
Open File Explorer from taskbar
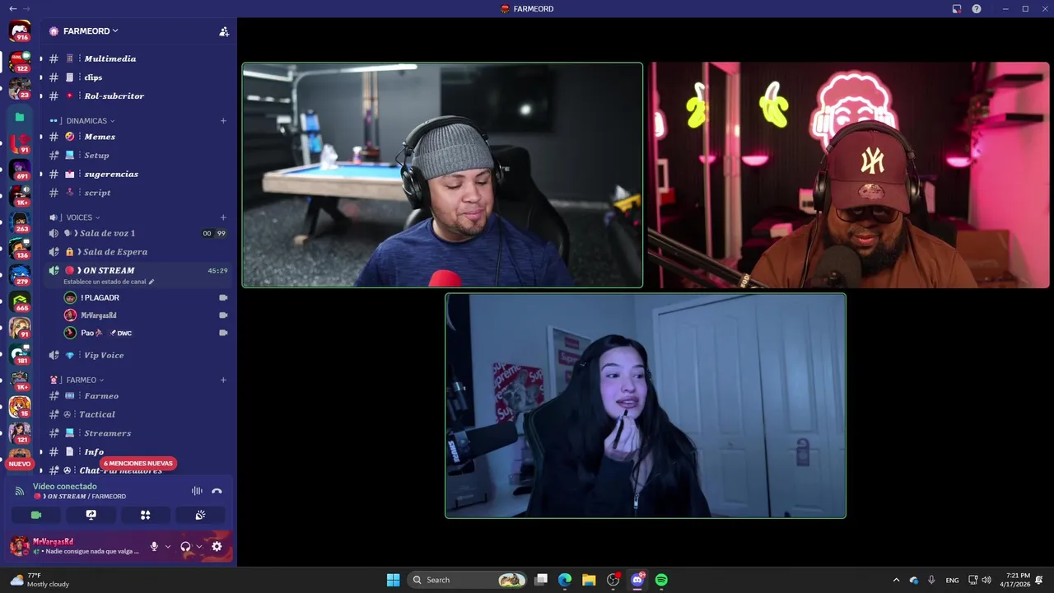point(589,580)
